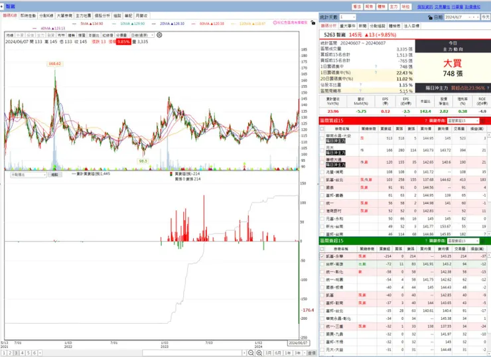The width and height of the screenshot is (491, 357).
Task: Expand more pages arrow after page 6
Action: pos(40,353)
